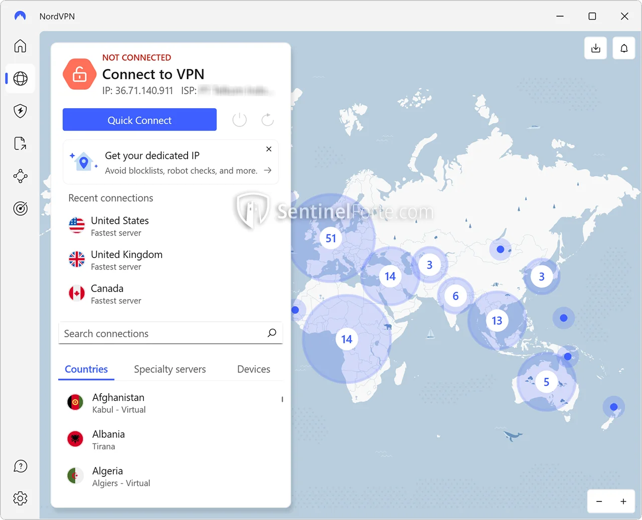Connect to Canada fastest server

click(x=171, y=294)
